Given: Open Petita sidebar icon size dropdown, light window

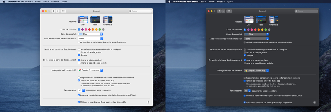Looking at the screenshot, I should pos(90,38).
